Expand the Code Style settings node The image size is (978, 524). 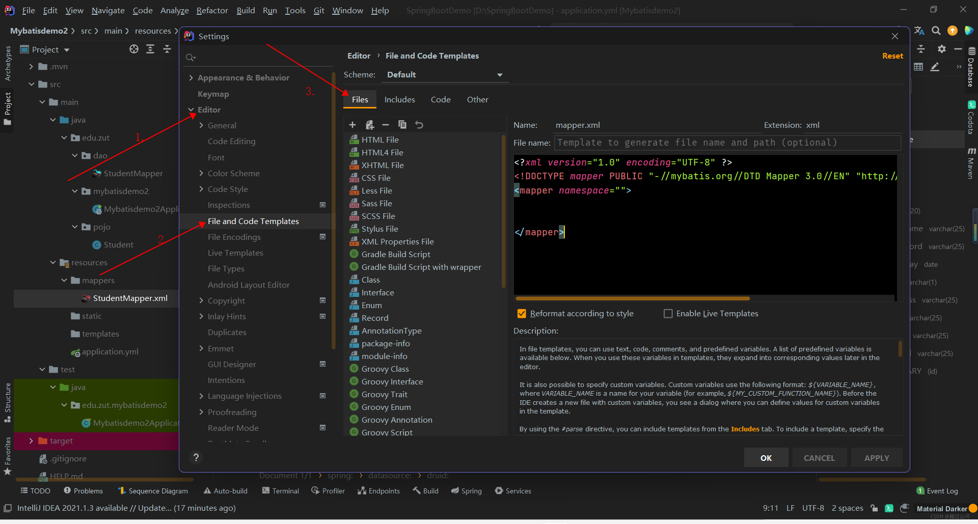point(201,189)
